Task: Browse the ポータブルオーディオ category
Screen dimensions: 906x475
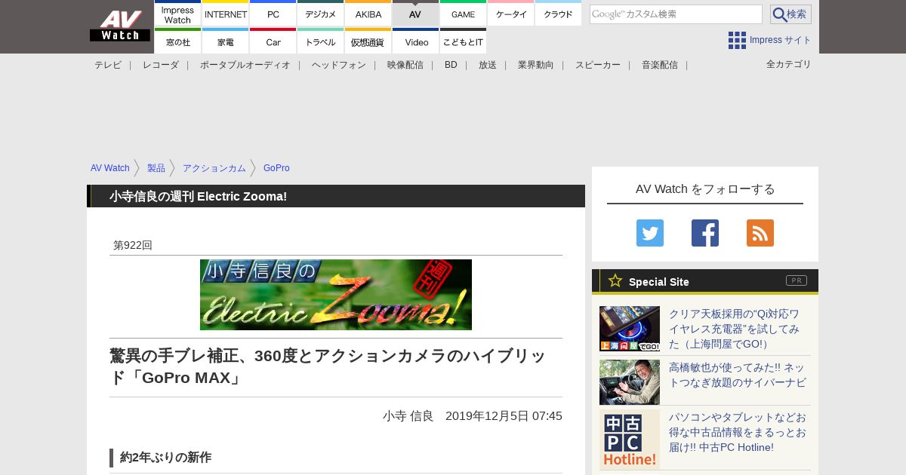Action: click(245, 65)
